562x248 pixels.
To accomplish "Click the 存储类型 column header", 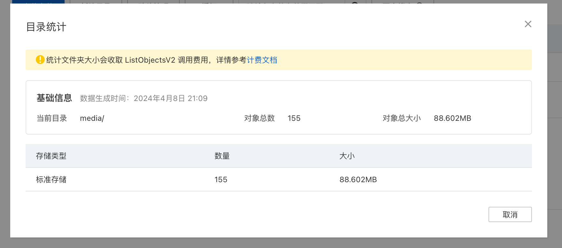I will coord(51,156).
